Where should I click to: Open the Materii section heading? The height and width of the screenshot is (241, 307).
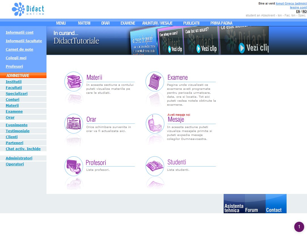pos(94,78)
